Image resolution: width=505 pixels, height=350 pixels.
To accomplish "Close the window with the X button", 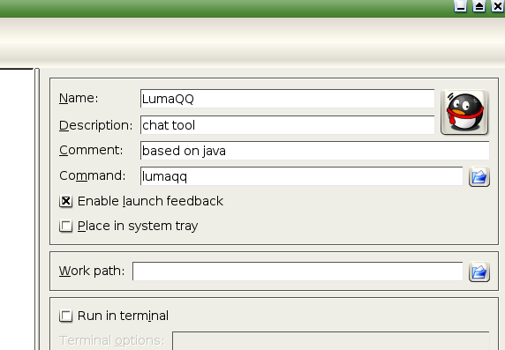I will point(498,6).
